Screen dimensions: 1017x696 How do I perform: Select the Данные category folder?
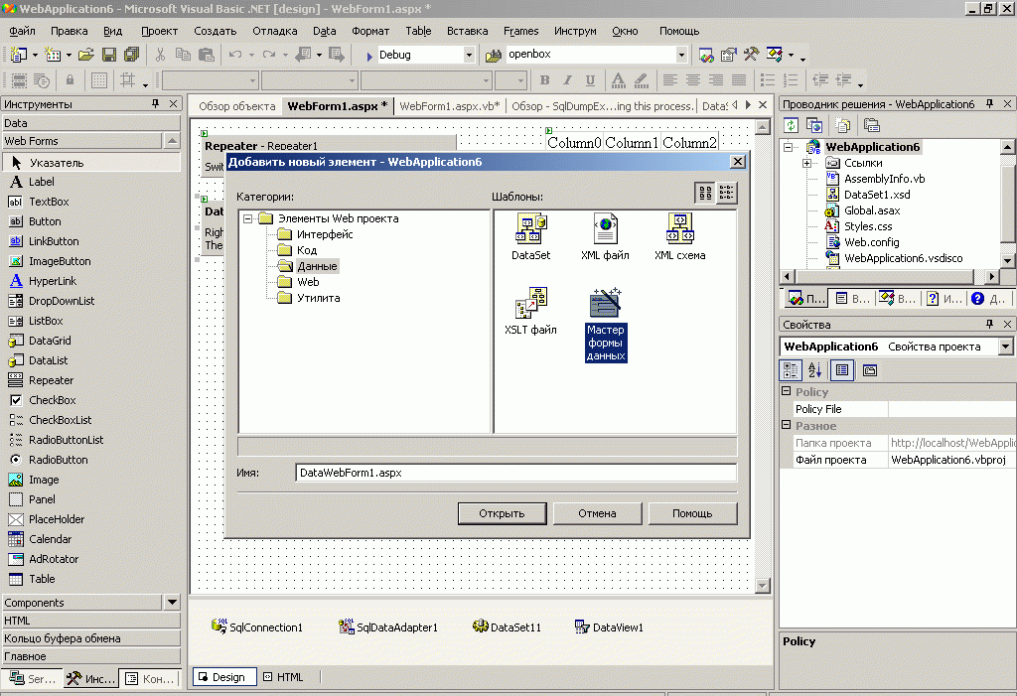(309, 266)
